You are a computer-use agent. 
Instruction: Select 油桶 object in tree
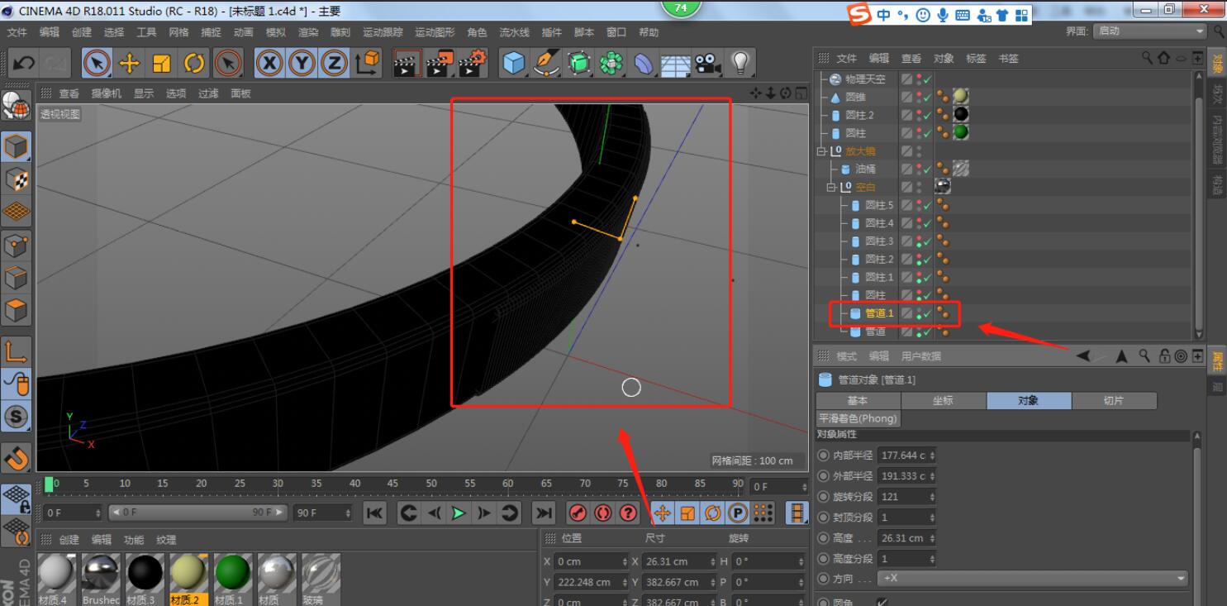click(865, 169)
